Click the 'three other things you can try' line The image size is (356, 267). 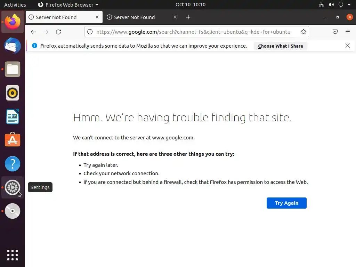pyautogui.click(x=153, y=154)
